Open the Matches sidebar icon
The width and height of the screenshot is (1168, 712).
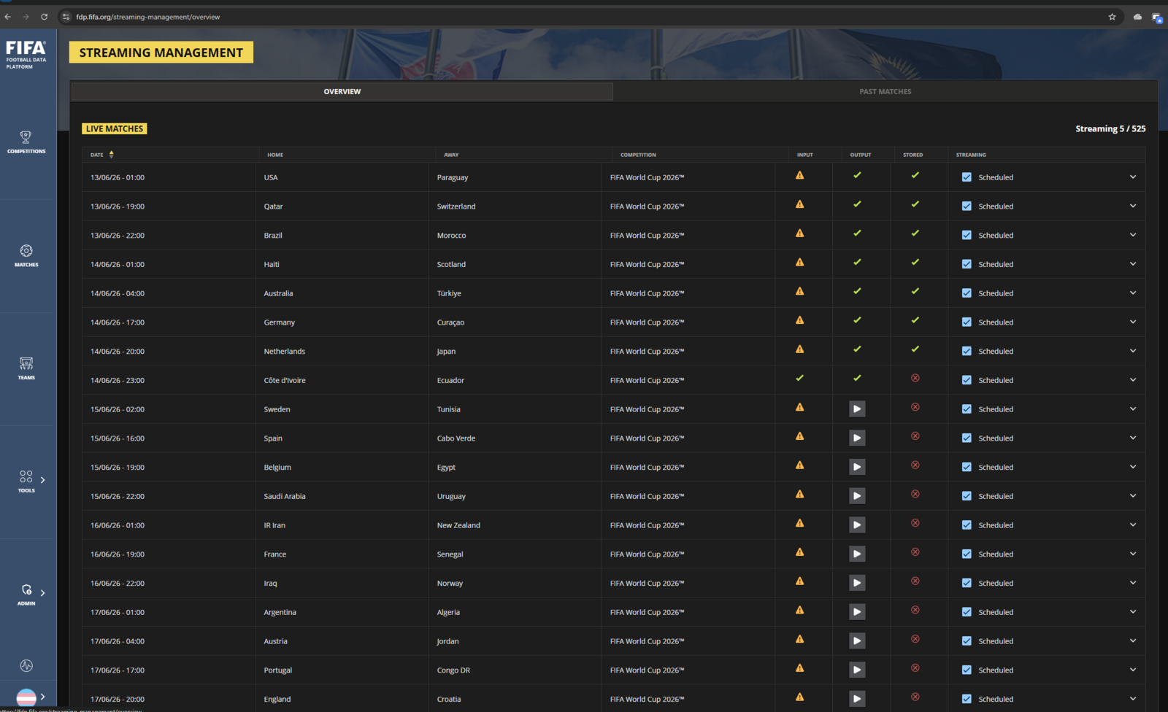pyautogui.click(x=26, y=255)
